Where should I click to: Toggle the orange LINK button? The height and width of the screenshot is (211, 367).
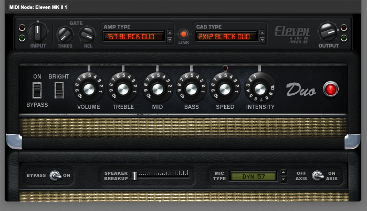point(184,34)
